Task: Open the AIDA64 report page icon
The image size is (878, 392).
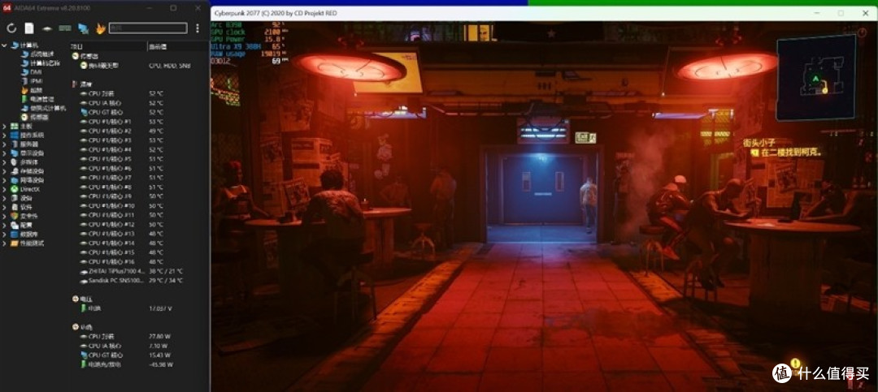Action: tap(29, 28)
